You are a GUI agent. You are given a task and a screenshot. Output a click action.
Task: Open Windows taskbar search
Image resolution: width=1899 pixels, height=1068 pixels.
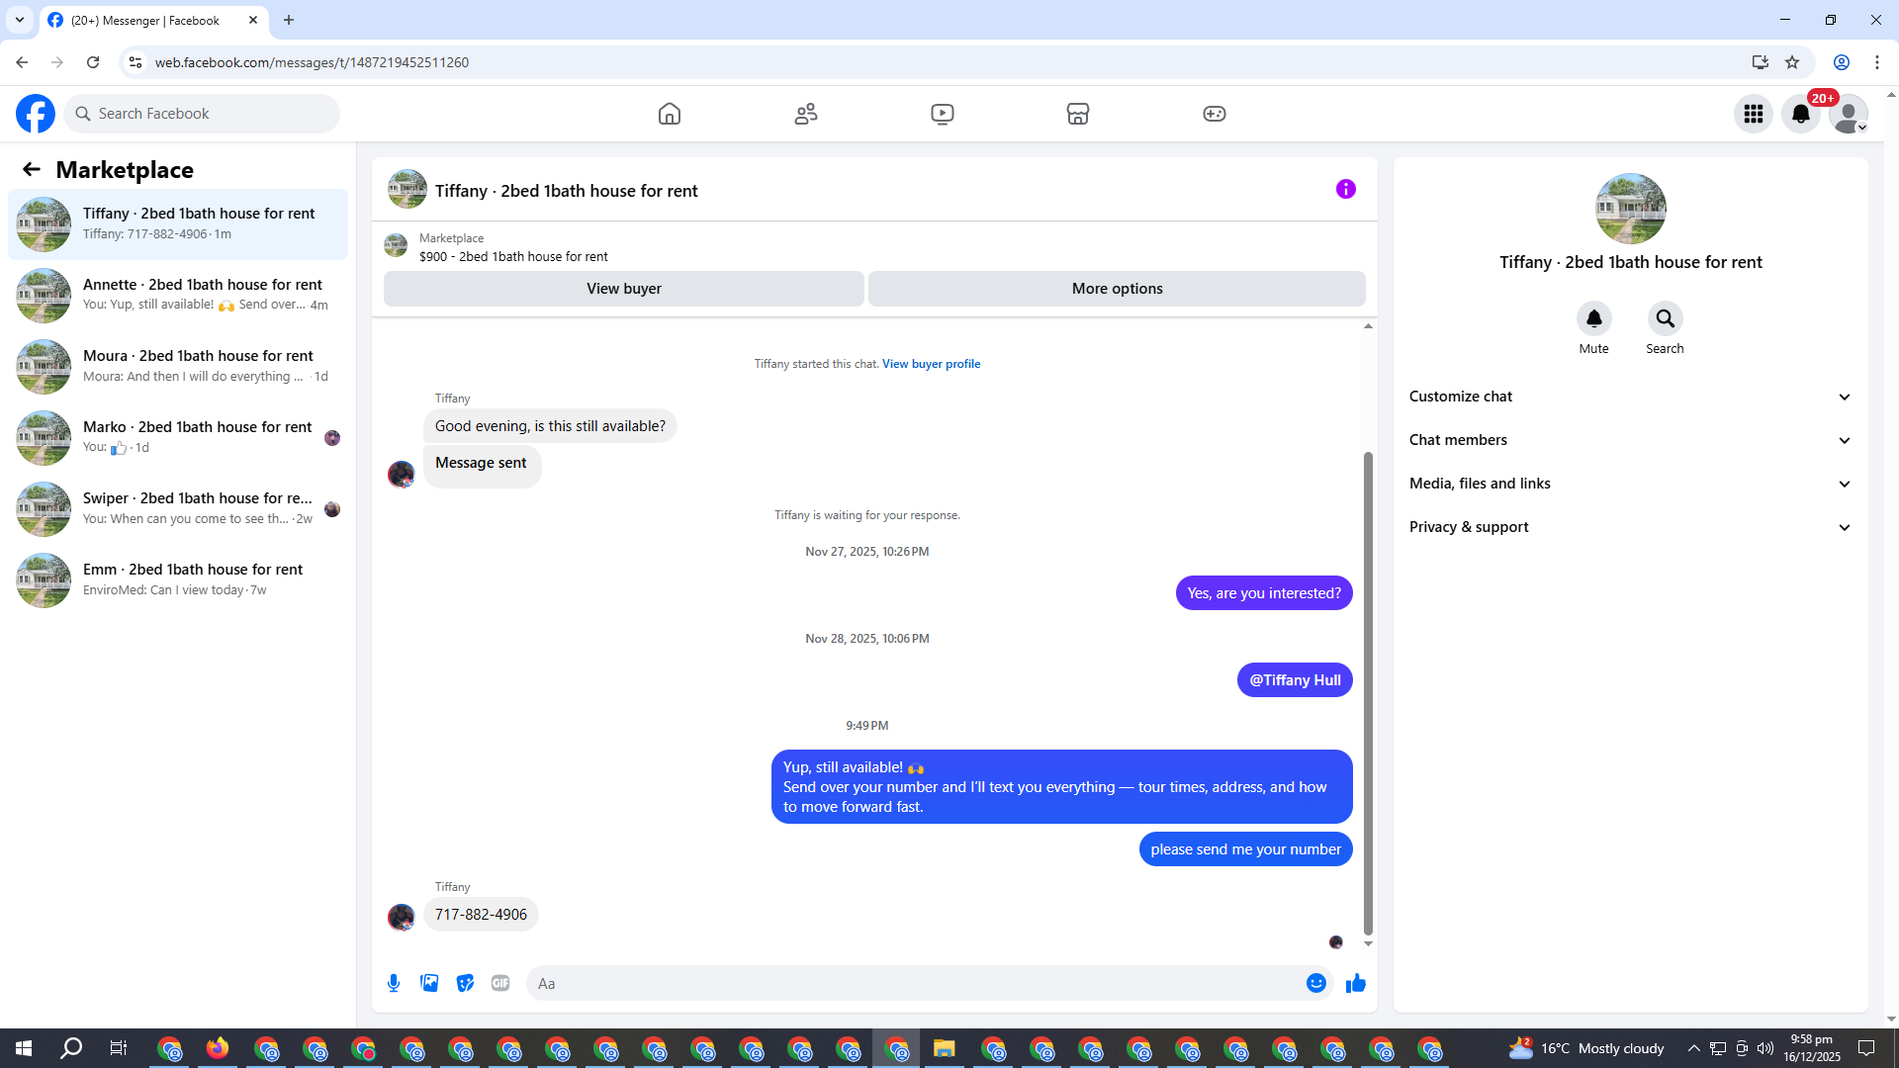[x=71, y=1048]
